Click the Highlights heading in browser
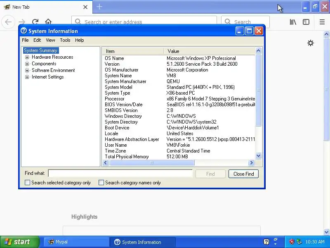This screenshot has height=248, width=330. 85,217
